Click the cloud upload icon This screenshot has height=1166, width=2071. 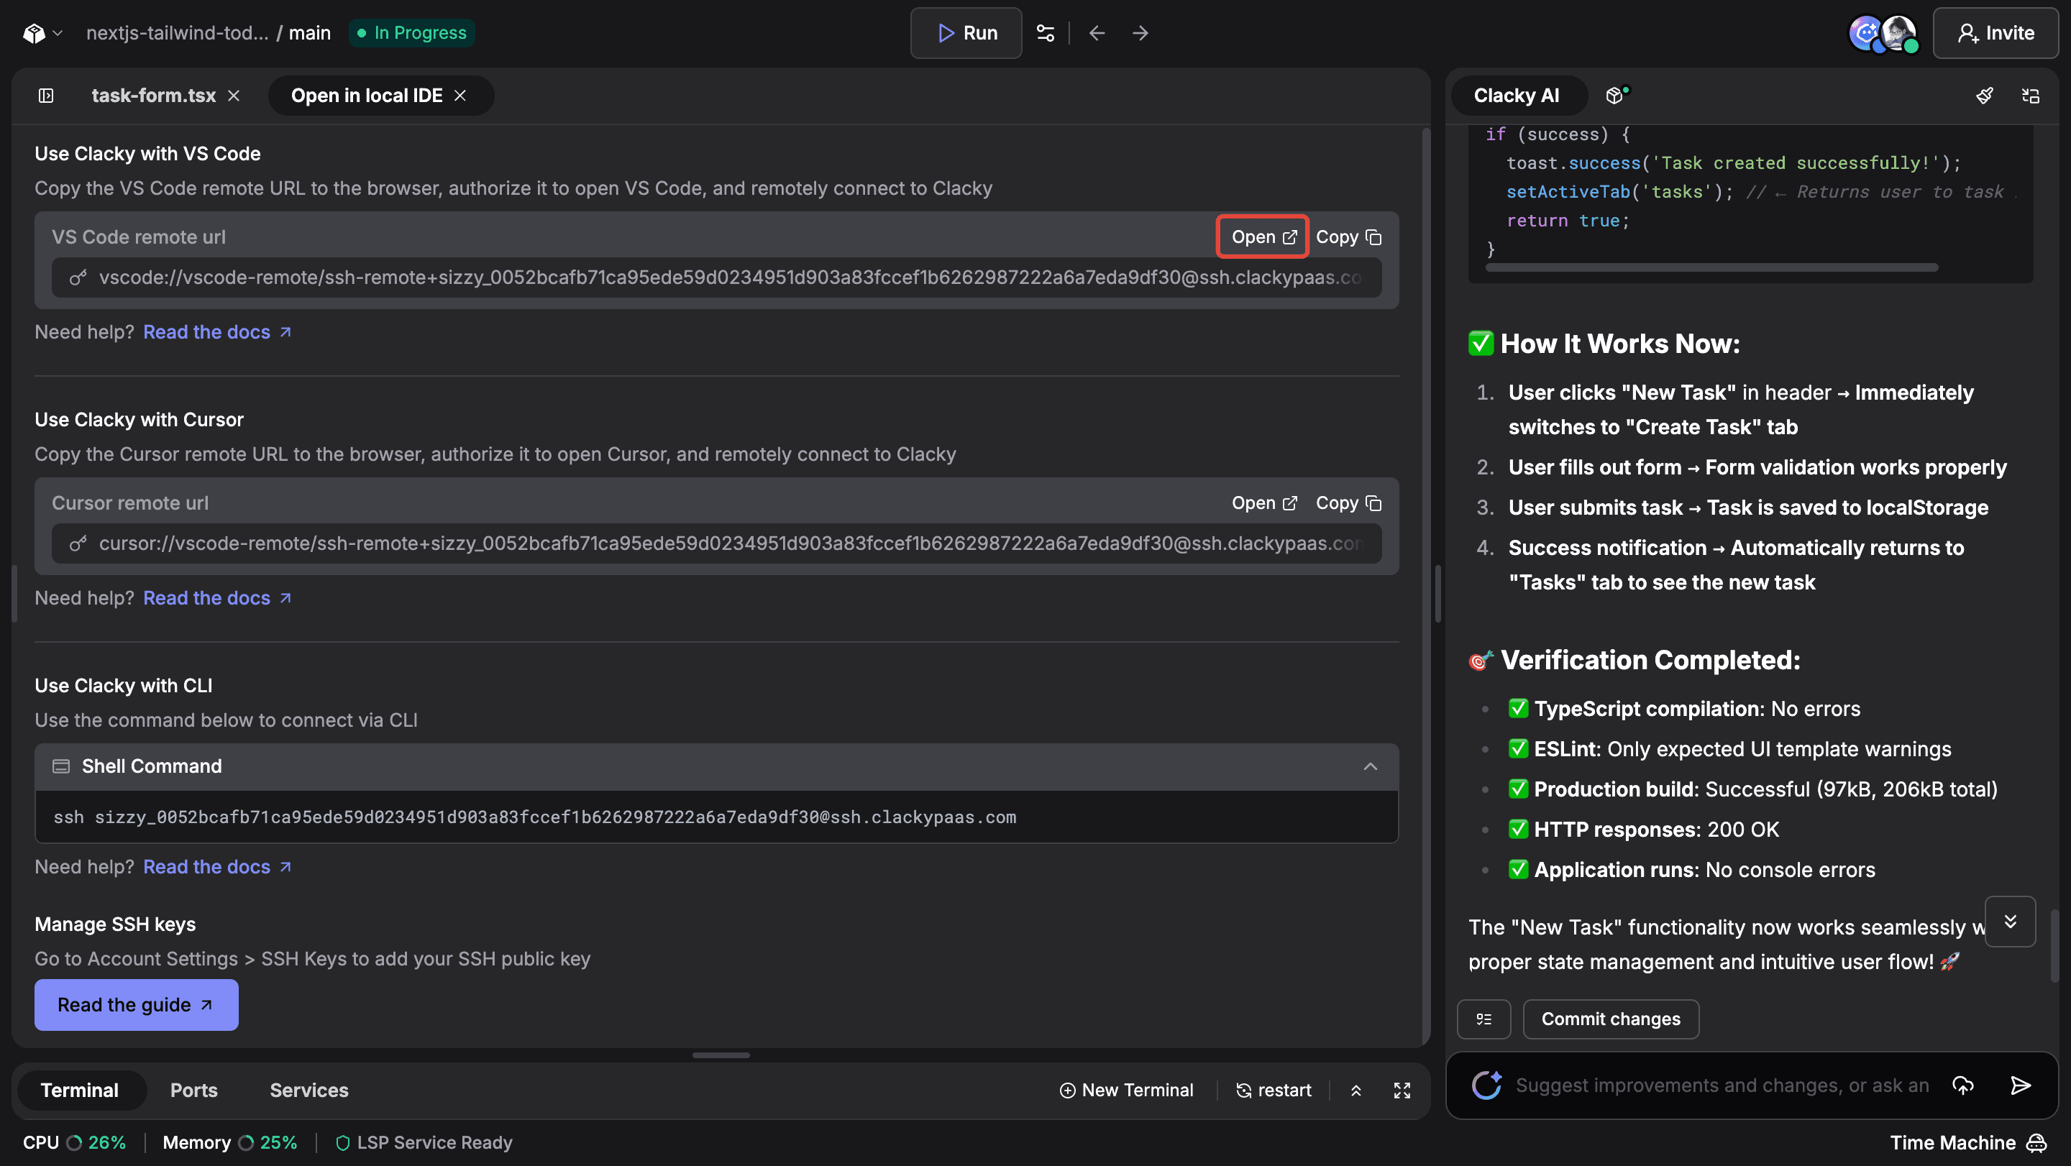(x=1962, y=1085)
